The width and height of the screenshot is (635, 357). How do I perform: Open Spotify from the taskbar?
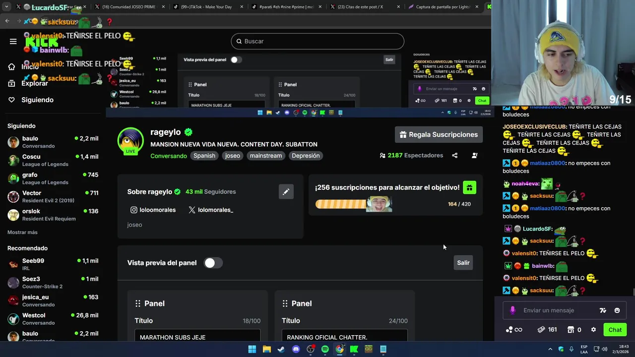(325, 349)
